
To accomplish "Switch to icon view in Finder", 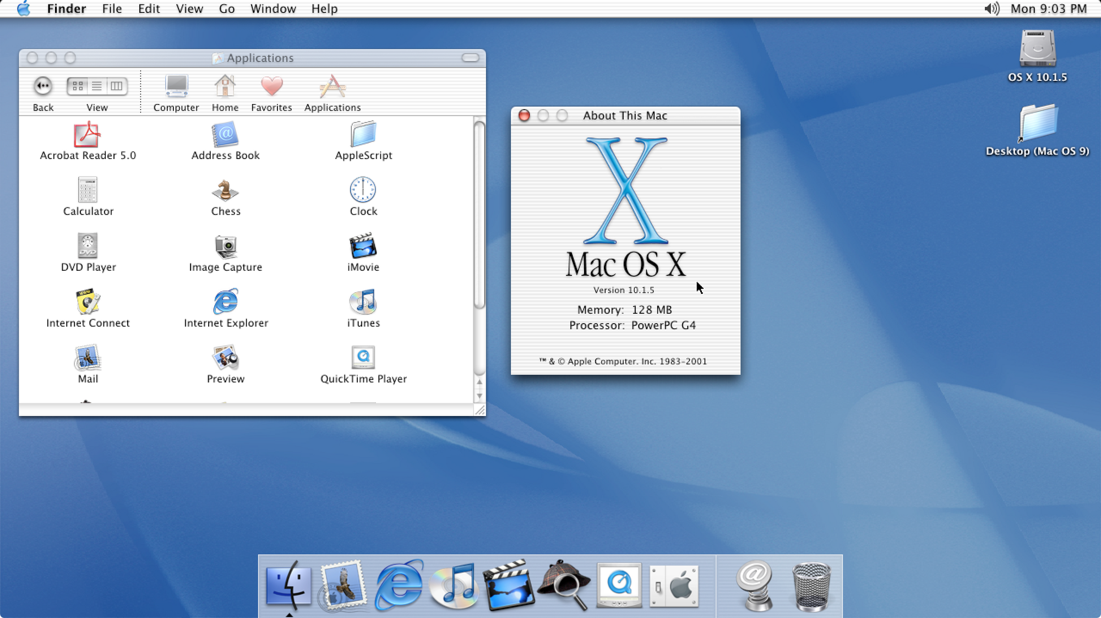I will [x=77, y=85].
